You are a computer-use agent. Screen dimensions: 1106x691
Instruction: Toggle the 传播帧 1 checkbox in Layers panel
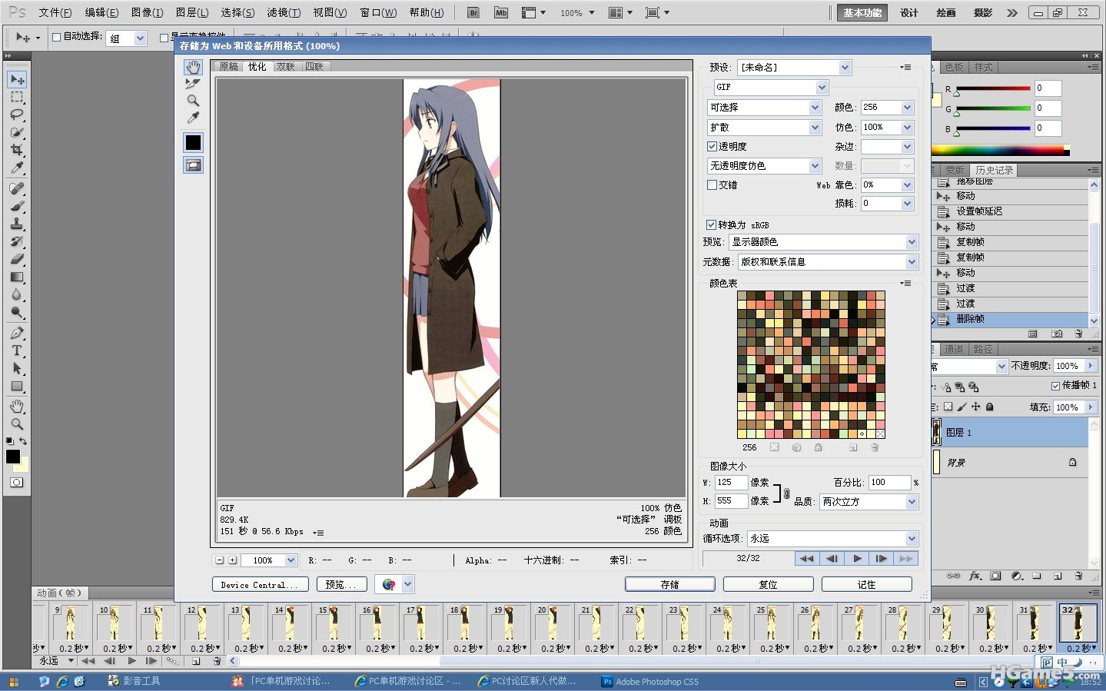click(1055, 385)
